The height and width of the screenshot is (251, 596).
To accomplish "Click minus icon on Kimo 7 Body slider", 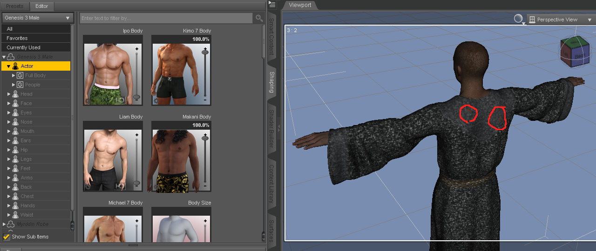I will (x=205, y=100).
